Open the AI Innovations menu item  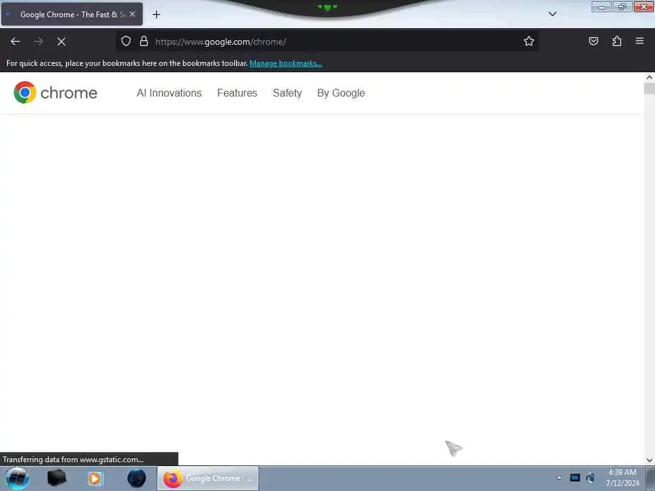(169, 93)
